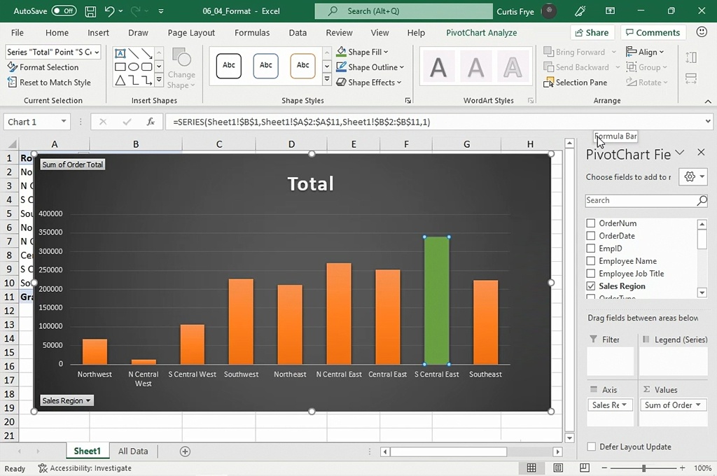Switch to Page Layout view icon
This screenshot has width=717, height=476.
[558, 468]
